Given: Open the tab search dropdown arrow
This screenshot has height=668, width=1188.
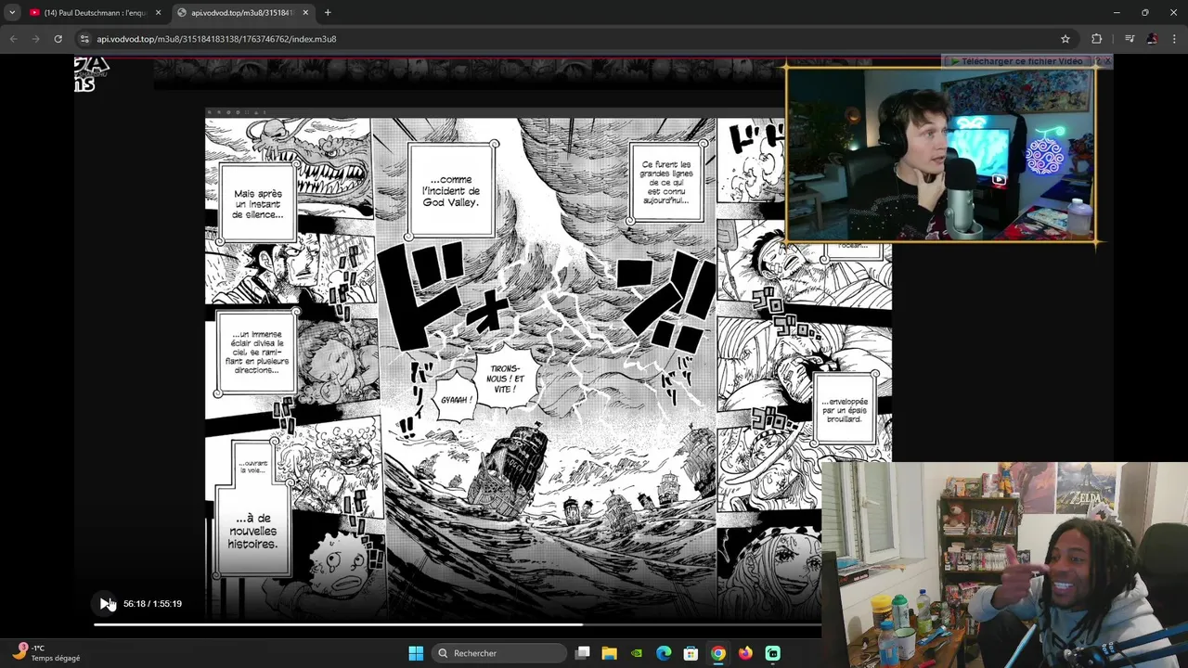Looking at the screenshot, I should [12, 13].
